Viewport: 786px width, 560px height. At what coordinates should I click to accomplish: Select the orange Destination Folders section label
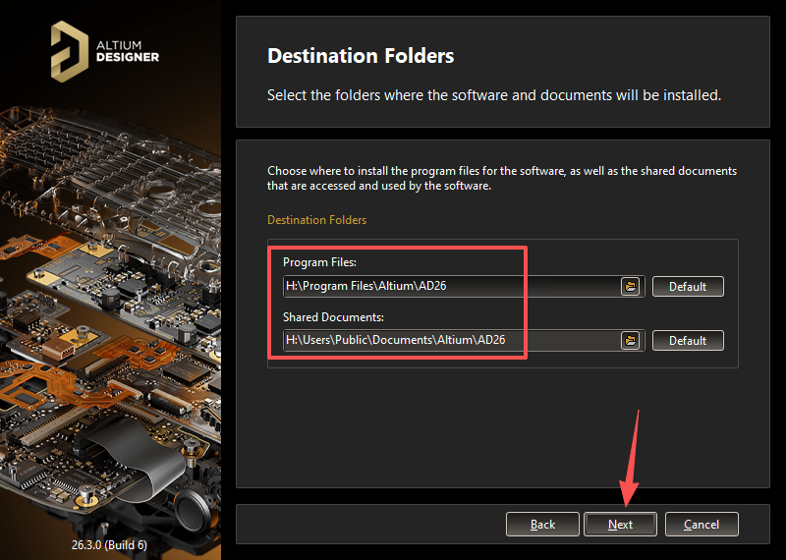[x=316, y=220]
